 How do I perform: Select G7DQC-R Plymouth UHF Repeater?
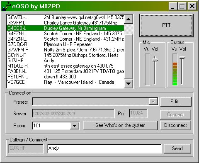[x=65, y=44]
